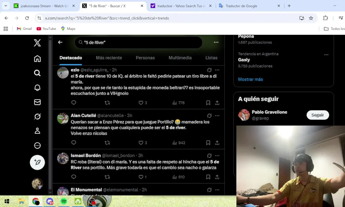
Task: Open more menu on ezio's post
Action: pyautogui.click(x=217, y=70)
